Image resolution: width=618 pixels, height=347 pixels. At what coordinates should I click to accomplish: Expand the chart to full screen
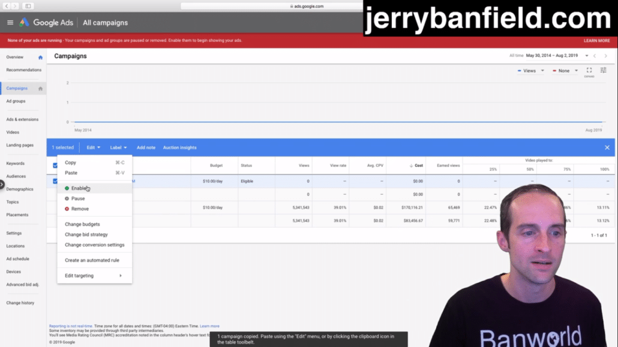coord(589,71)
